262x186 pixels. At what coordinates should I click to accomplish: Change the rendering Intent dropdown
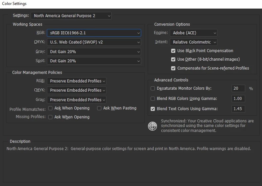tap(194, 42)
